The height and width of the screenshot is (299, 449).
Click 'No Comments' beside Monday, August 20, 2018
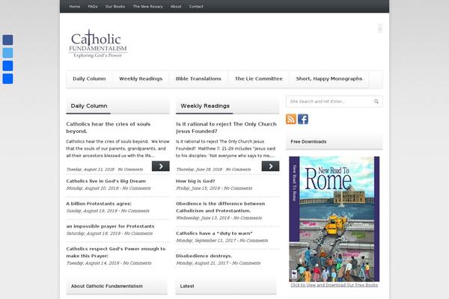[137, 188]
